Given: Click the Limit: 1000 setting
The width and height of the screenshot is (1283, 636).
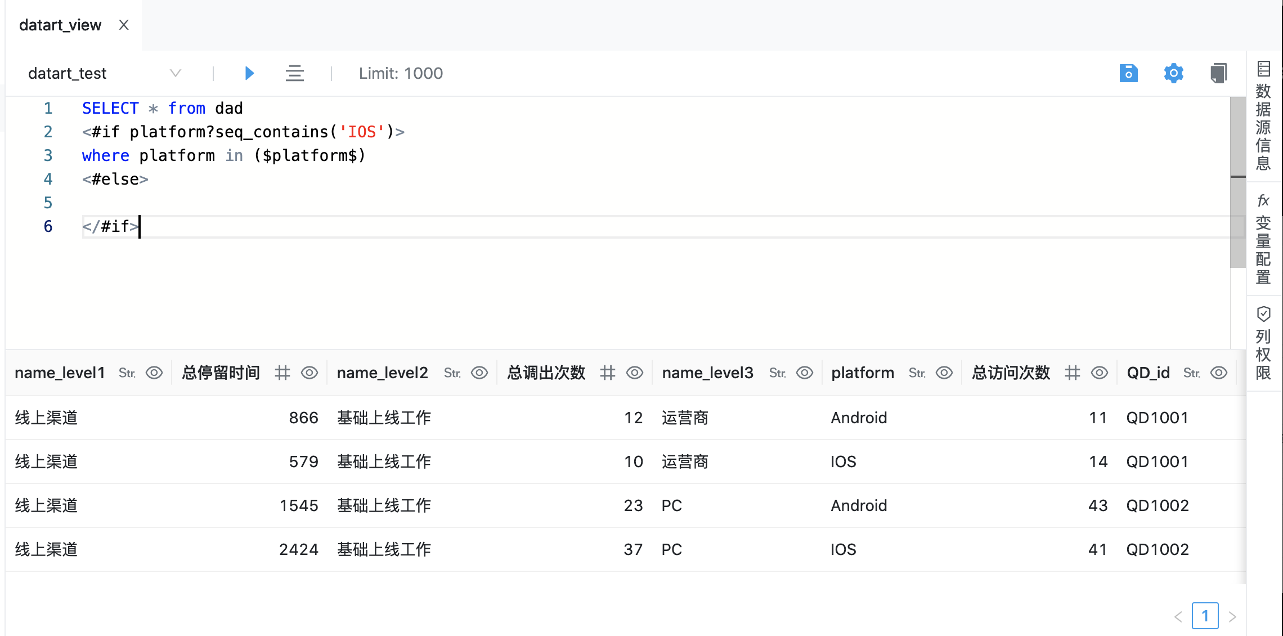Looking at the screenshot, I should tap(401, 73).
